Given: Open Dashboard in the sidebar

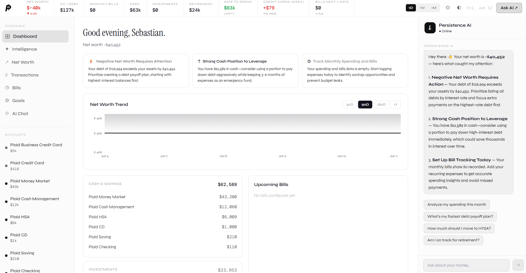Looking at the screenshot, I should (x=35, y=36).
